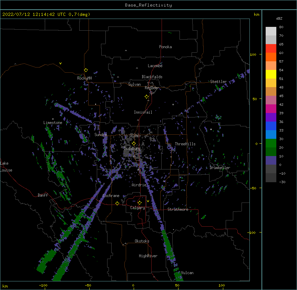The height and width of the screenshot is (290, 297).
Task: Click the 80 value in the dBZ legend
Action: [x=281, y=27]
